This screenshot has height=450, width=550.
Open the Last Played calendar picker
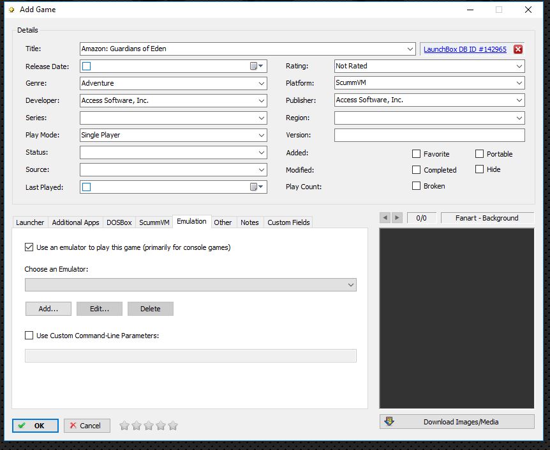(x=256, y=187)
